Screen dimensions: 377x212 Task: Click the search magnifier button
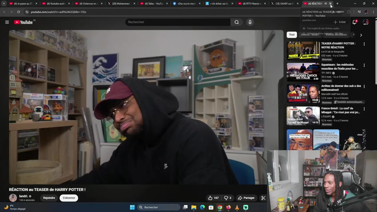[237, 22]
